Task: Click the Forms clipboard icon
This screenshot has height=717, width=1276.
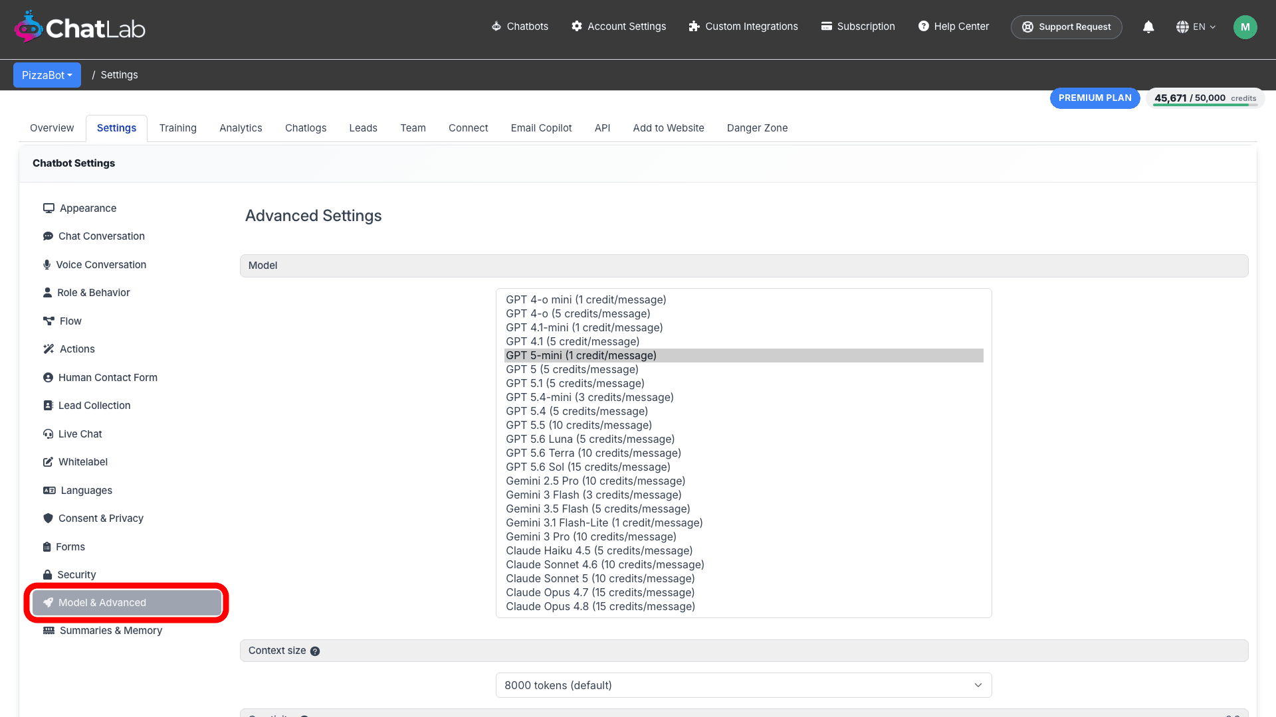Action: pyautogui.click(x=47, y=547)
